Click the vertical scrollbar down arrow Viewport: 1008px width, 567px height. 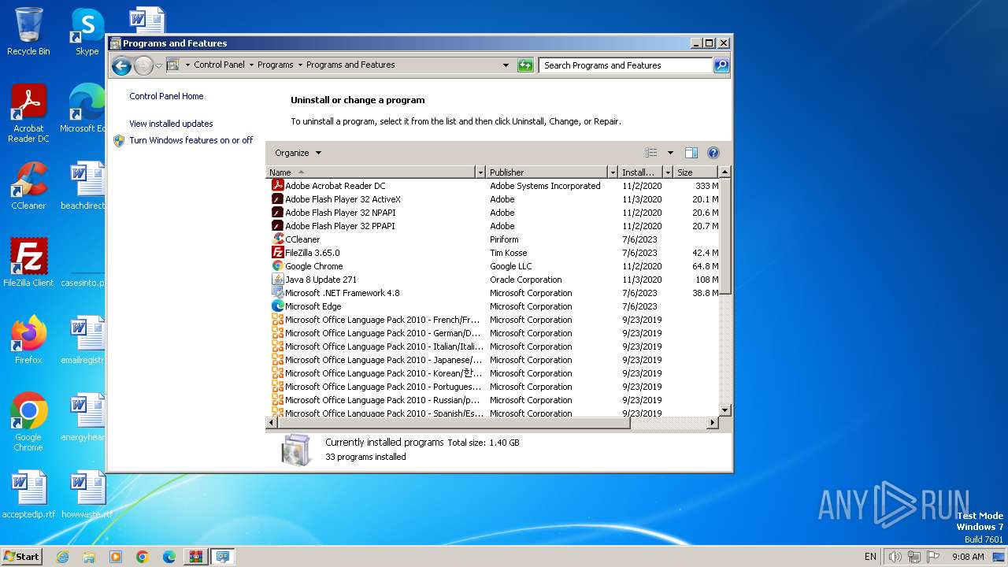[725, 410]
